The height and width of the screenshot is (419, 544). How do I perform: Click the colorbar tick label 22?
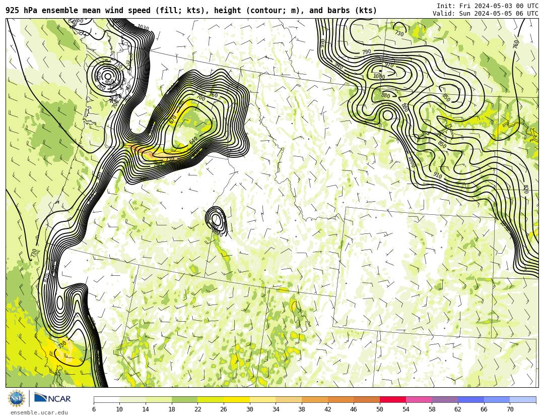point(197,409)
